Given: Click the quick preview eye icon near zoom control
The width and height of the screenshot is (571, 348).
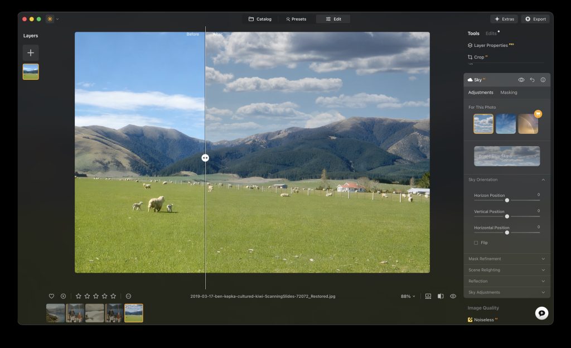Looking at the screenshot, I should (x=453, y=296).
